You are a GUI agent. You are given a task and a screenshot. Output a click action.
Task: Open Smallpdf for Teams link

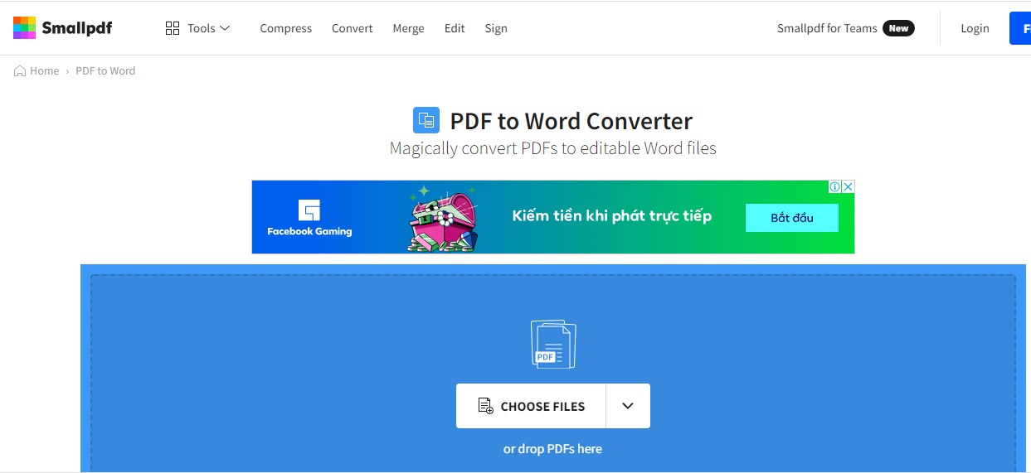[x=827, y=28]
